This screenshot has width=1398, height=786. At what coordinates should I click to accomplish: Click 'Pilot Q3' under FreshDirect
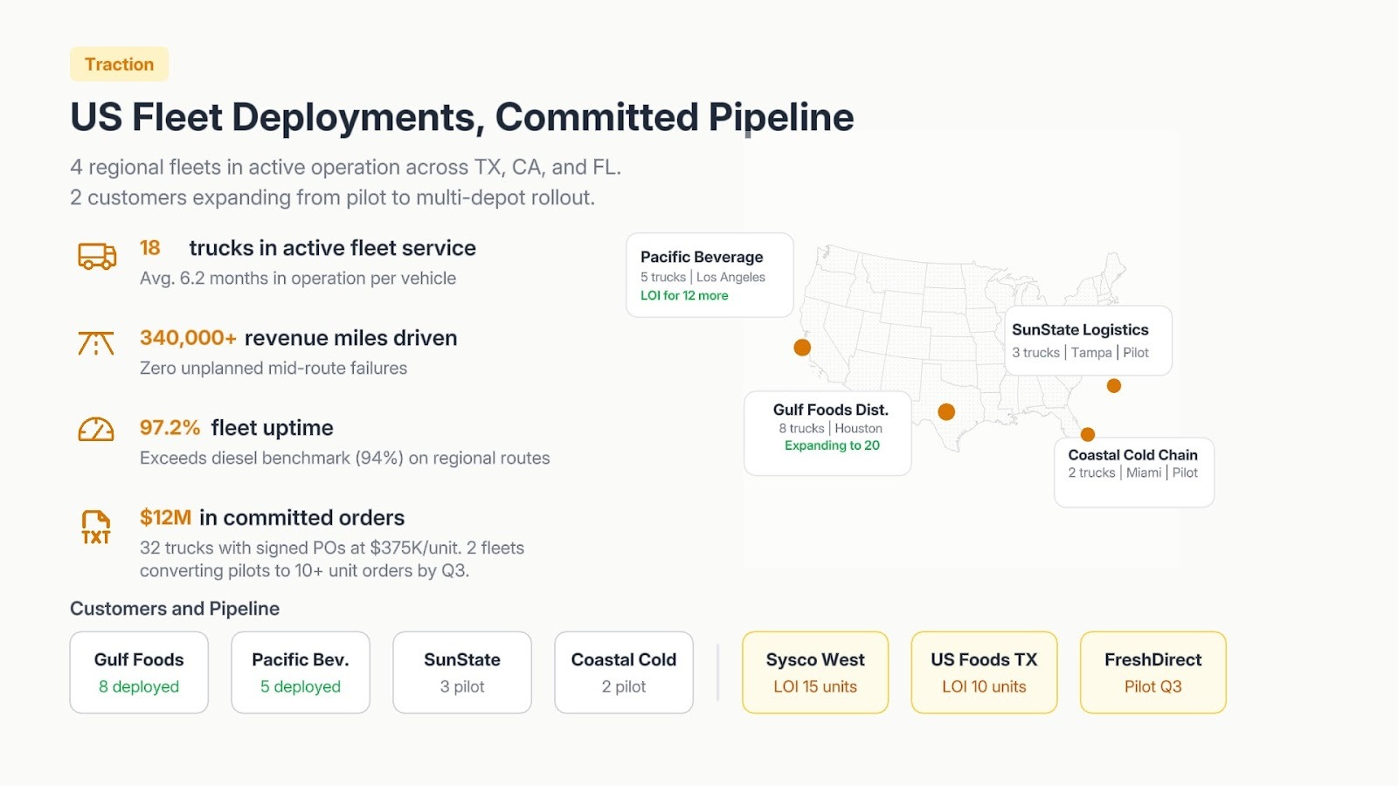(1153, 686)
